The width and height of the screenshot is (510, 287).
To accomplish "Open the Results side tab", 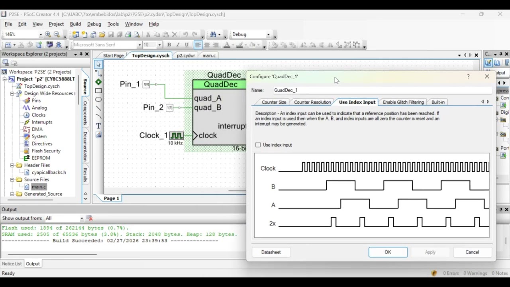I will (85, 175).
